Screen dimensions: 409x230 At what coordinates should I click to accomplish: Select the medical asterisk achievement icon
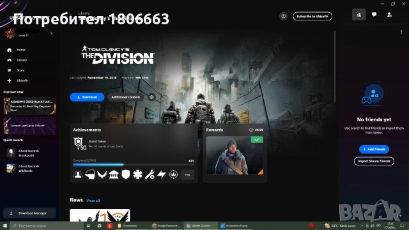[x=137, y=174]
